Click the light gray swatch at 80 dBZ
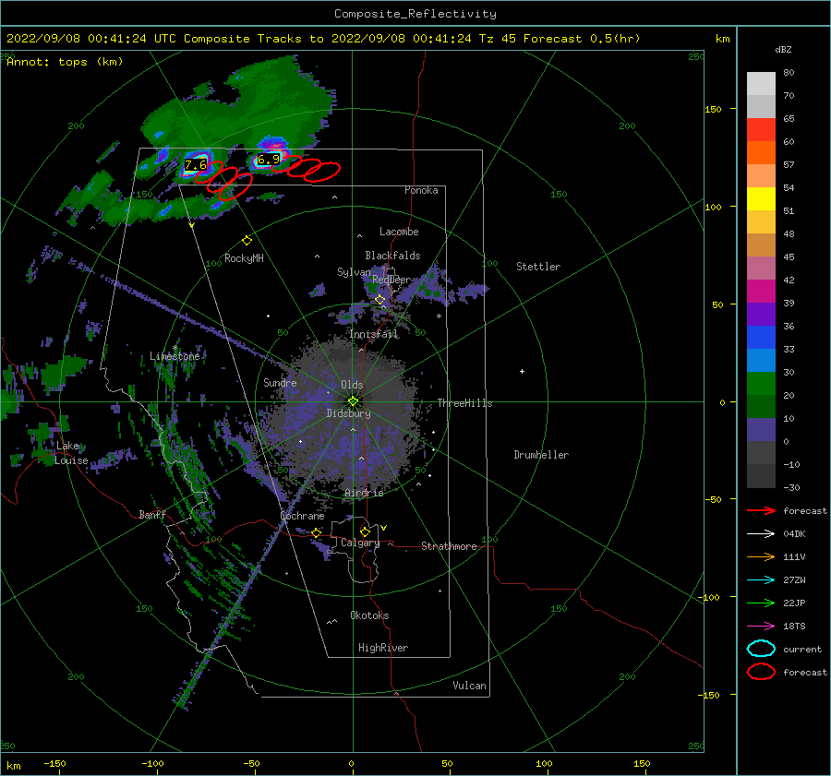831x776 pixels. click(761, 83)
